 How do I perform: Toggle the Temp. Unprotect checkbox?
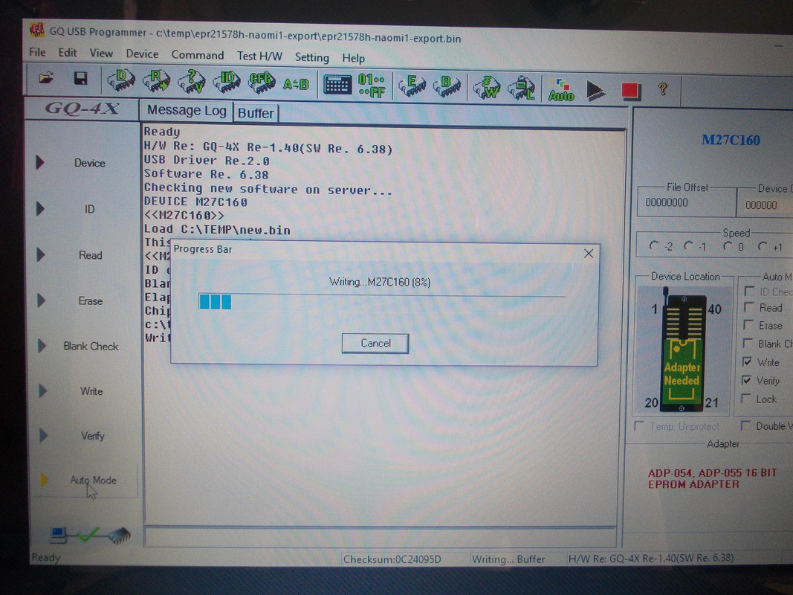click(639, 425)
